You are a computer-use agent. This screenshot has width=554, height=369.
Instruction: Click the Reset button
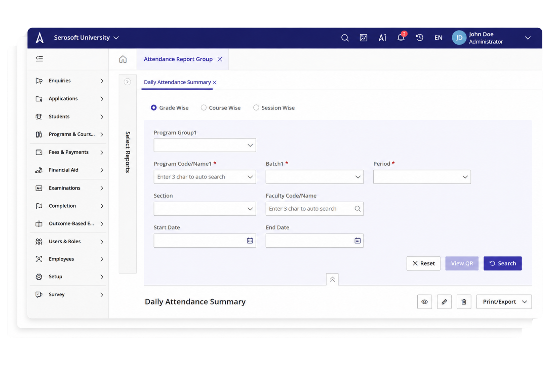(x=423, y=263)
